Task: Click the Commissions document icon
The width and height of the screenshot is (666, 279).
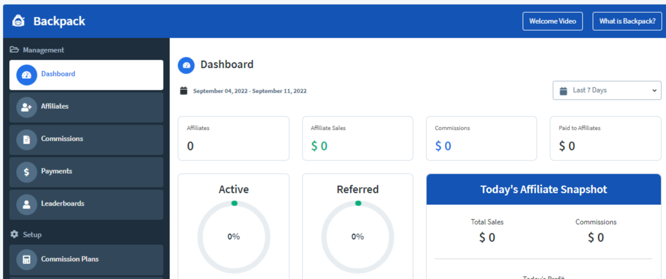Action: [x=27, y=139]
